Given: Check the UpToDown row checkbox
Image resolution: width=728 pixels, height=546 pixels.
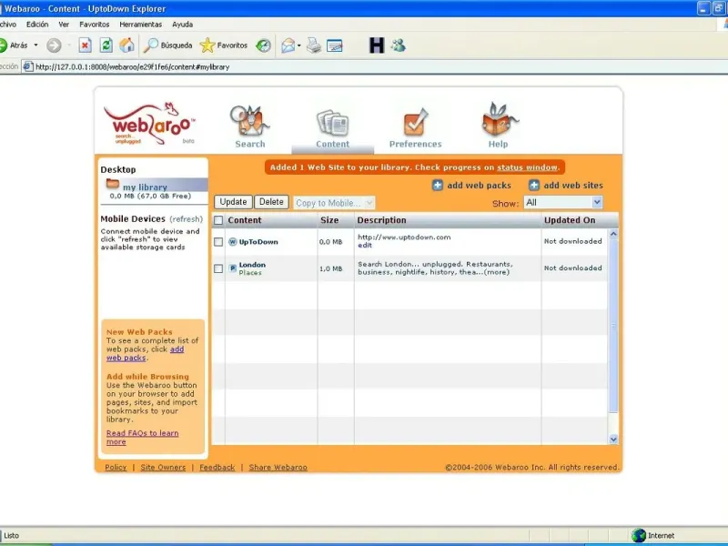Looking at the screenshot, I should pos(218,242).
